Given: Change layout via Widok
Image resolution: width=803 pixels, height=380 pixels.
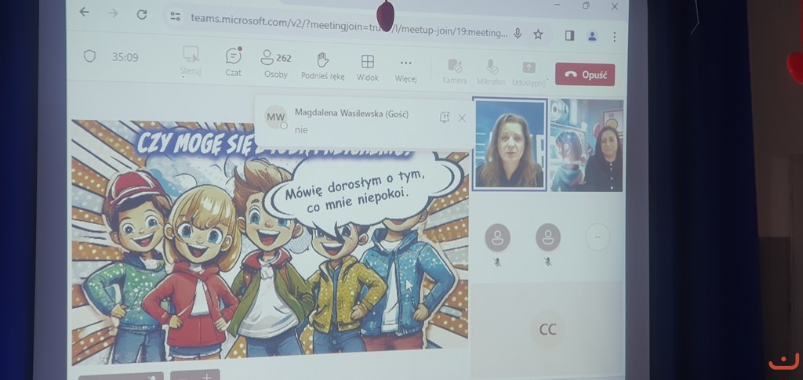Looking at the screenshot, I should tap(367, 68).
